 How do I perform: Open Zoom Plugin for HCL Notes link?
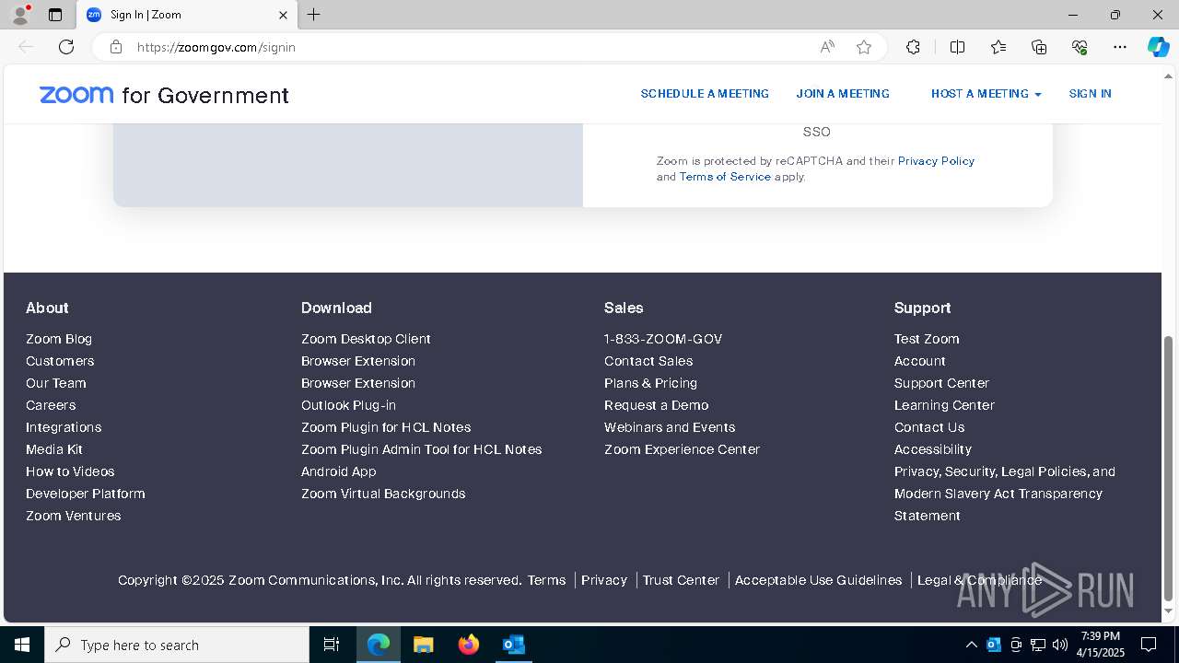point(386,427)
